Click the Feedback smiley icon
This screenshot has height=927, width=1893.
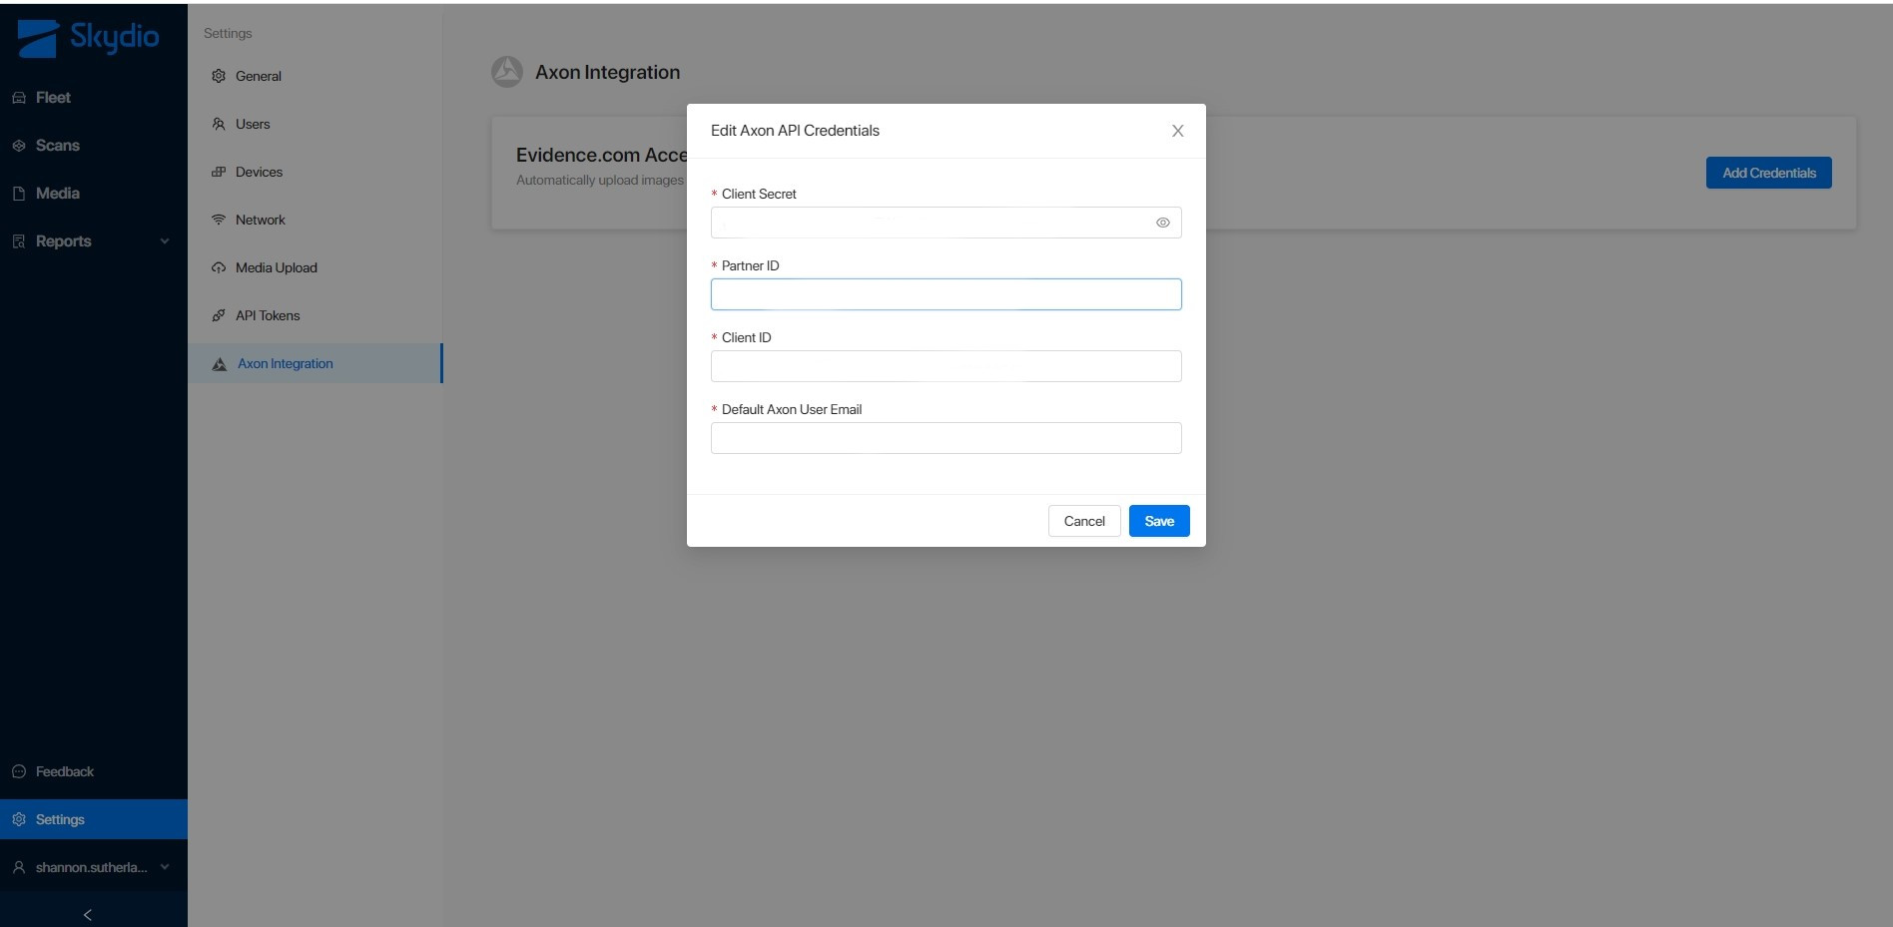tap(19, 771)
